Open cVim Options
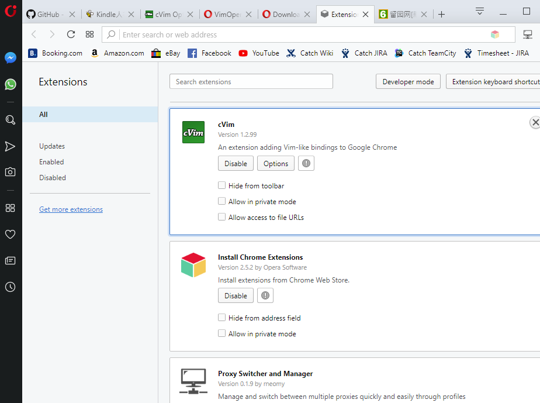The height and width of the screenshot is (403, 540). tap(276, 163)
